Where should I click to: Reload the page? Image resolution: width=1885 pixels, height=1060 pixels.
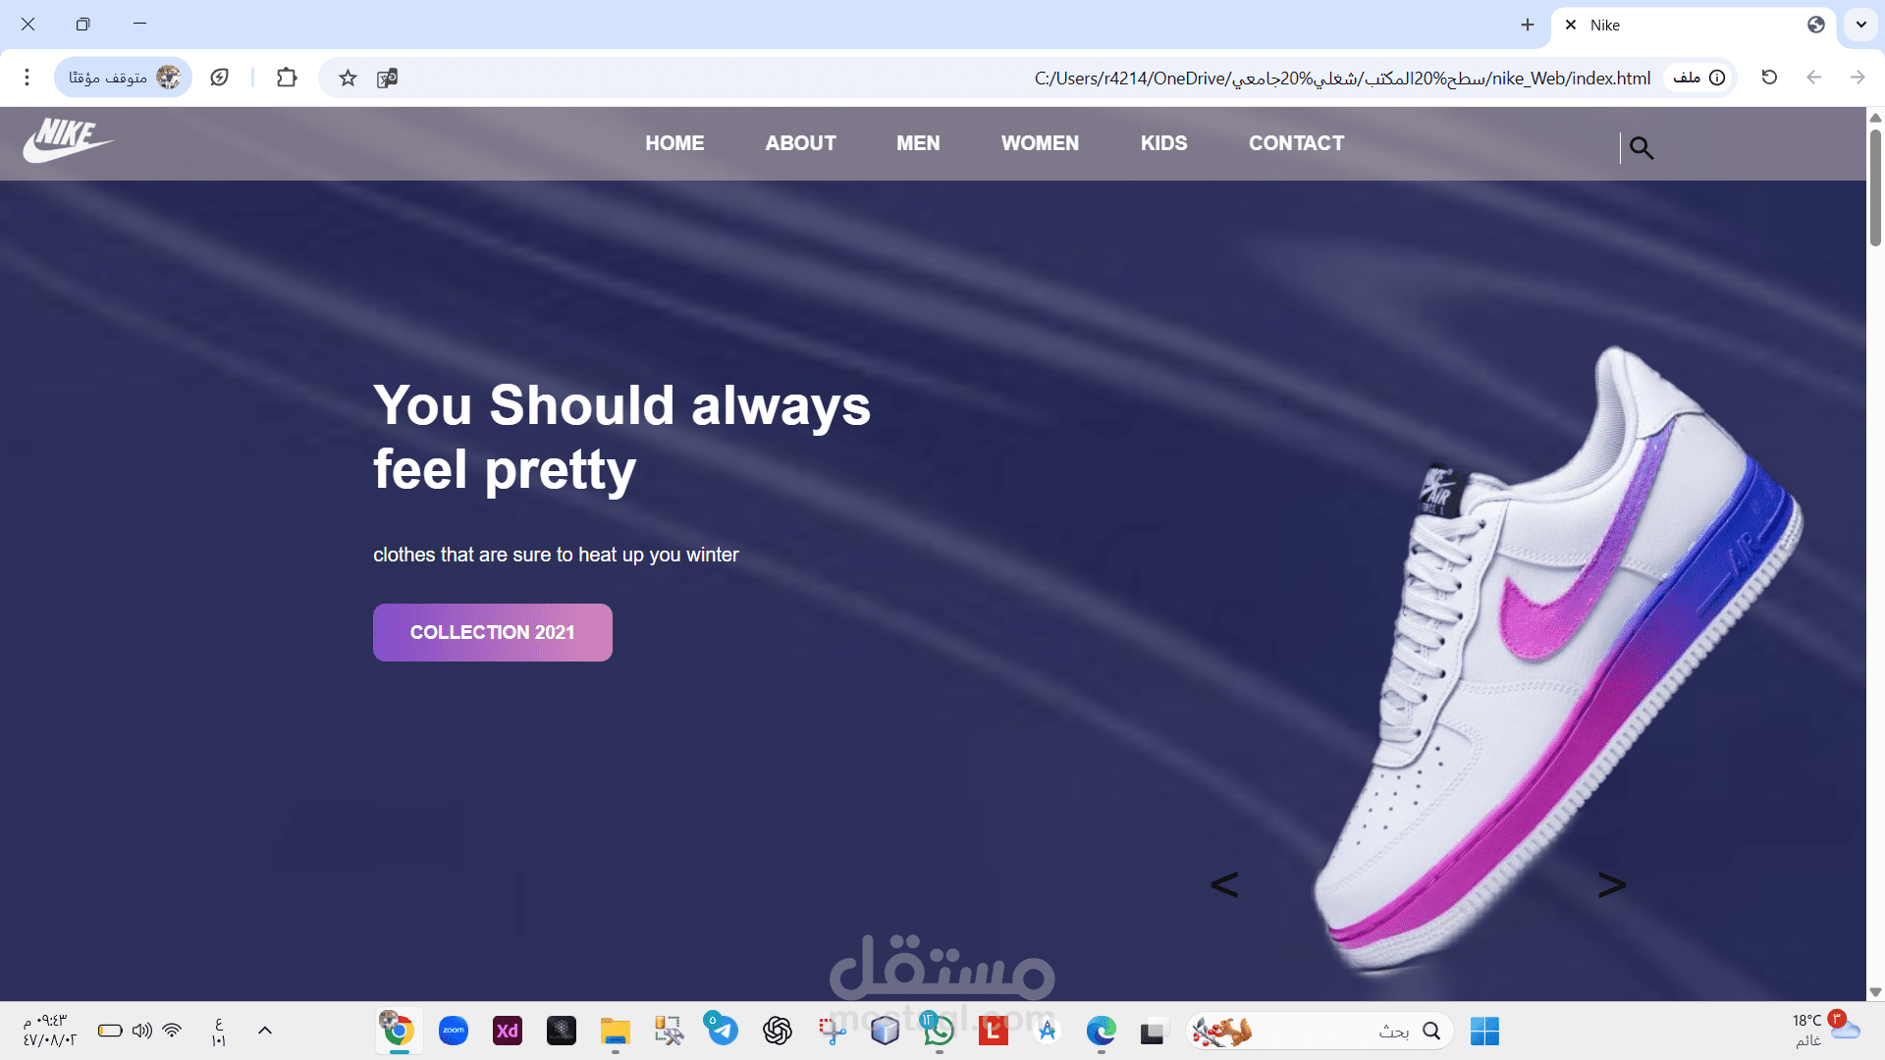[1769, 78]
